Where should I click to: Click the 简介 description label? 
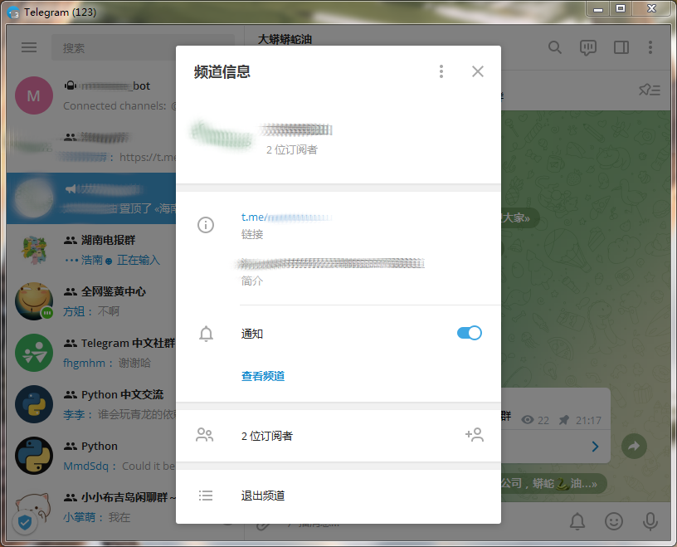[x=252, y=281]
